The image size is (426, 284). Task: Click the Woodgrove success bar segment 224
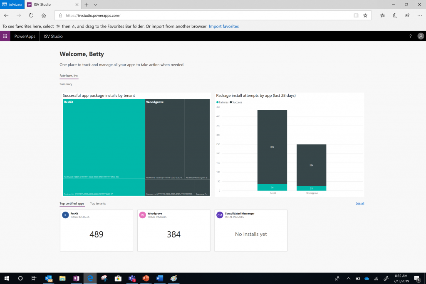[311, 165]
